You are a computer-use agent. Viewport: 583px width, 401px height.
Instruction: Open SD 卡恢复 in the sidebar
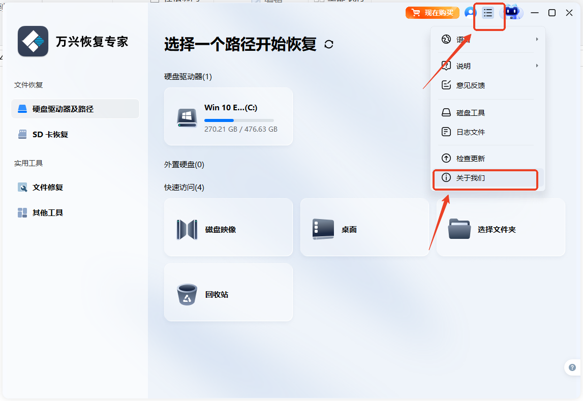pyautogui.click(x=75, y=135)
